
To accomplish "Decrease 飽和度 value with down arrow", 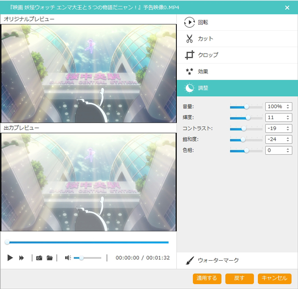I will (x=288, y=141).
